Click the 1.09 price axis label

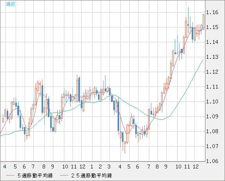point(212,116)
